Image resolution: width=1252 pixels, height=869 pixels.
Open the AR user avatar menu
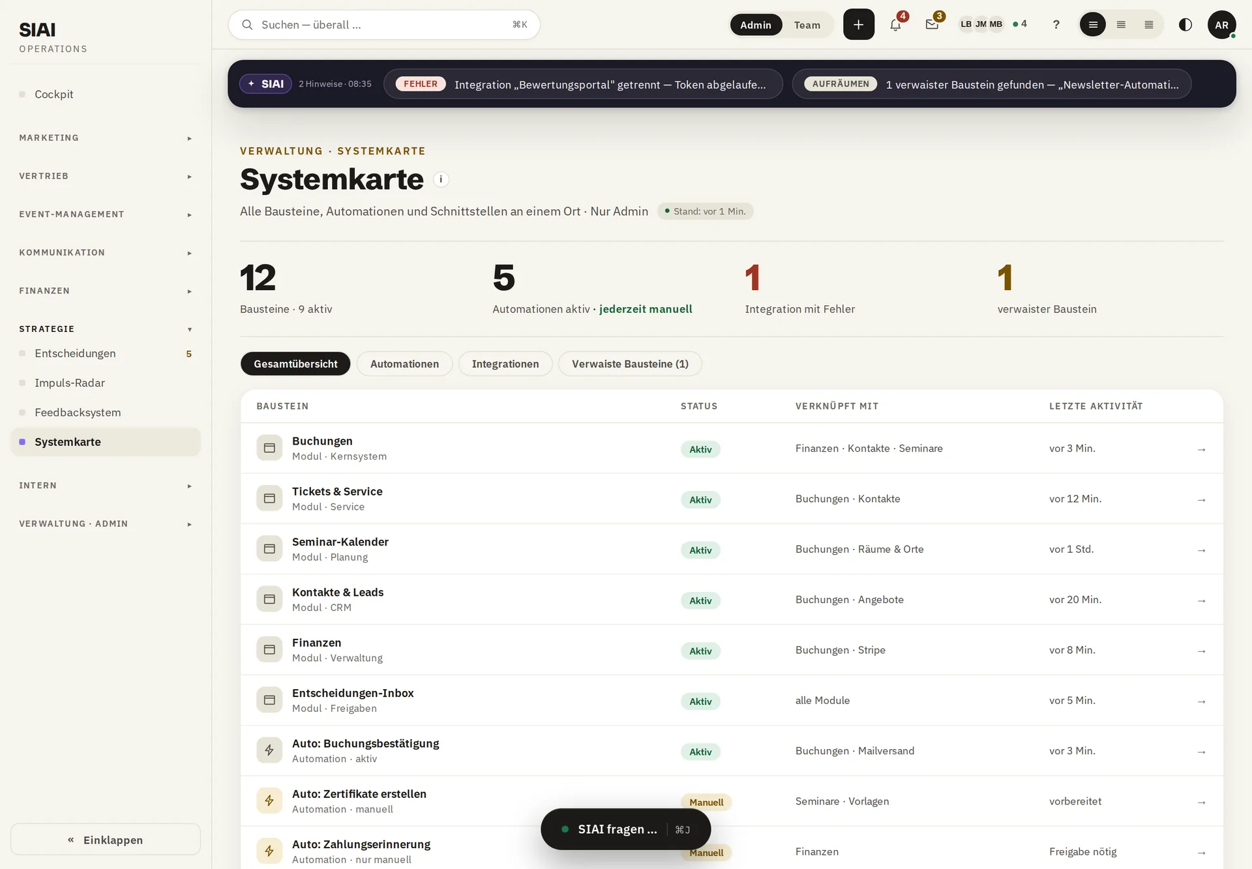[x=1221, y=25]
